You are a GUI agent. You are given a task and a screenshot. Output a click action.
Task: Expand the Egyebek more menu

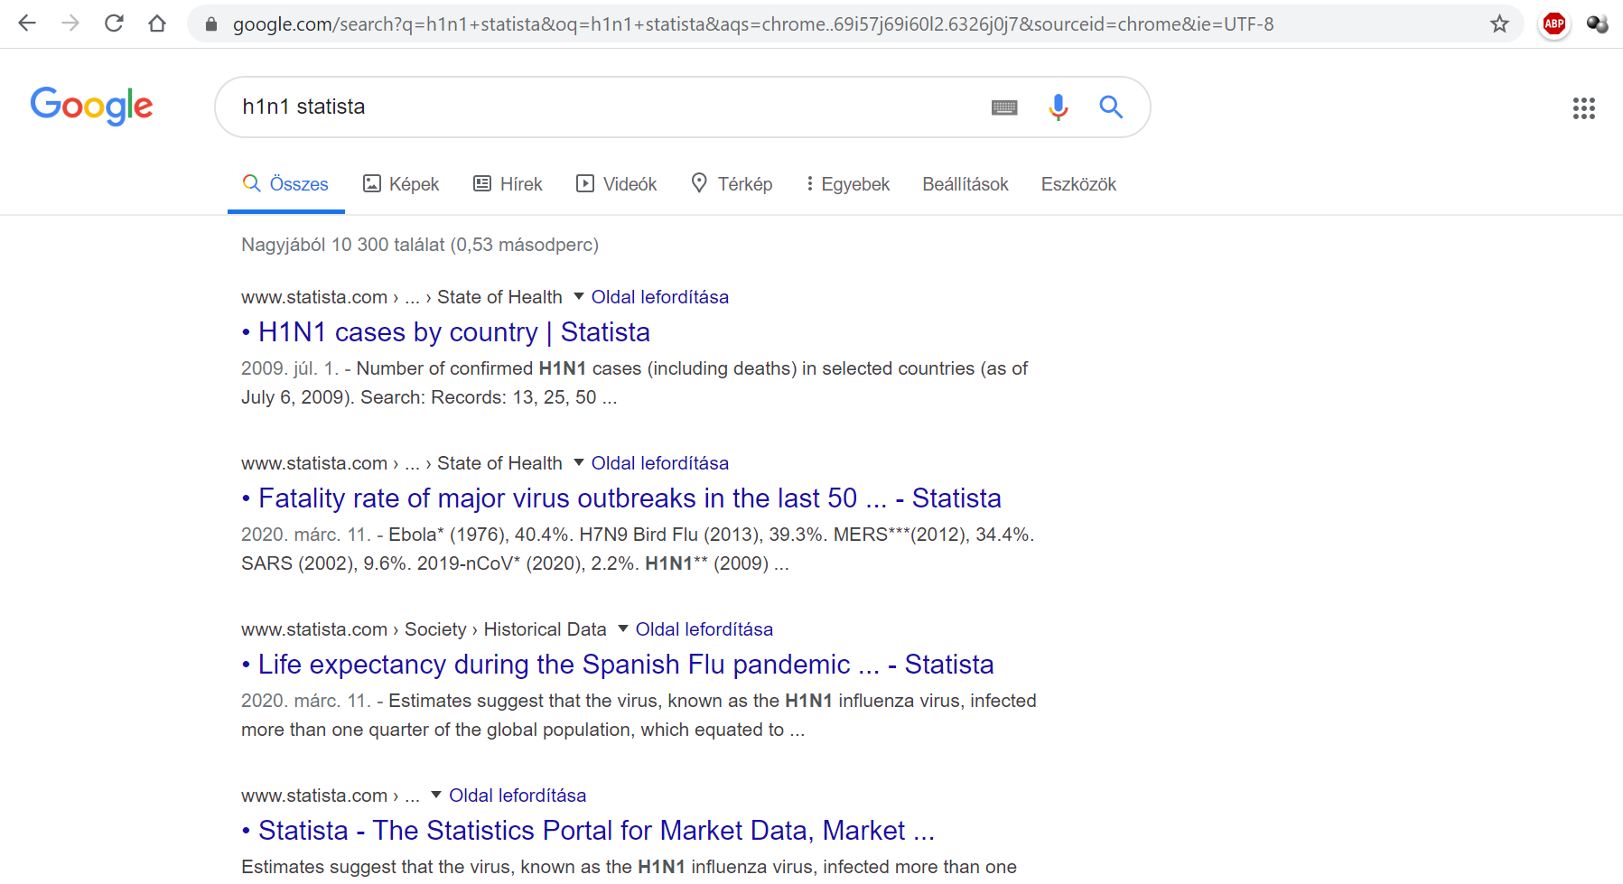coord(848,184)
